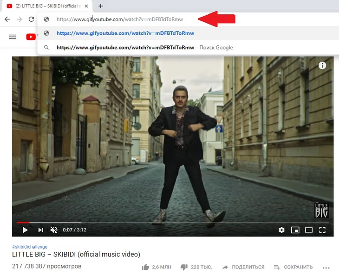The height and width of the screenshot is (274, 339).
Task: Close the LITTLE BIG – SKIBIDI tab
Action: 86,6
